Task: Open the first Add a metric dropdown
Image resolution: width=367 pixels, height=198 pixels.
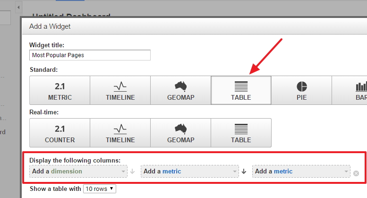Action: [x=190, y=172]
